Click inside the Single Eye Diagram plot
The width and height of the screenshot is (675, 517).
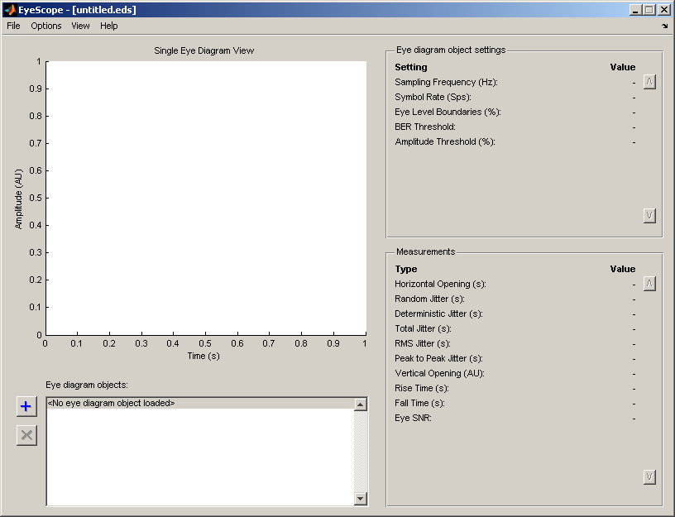point(206,198)
